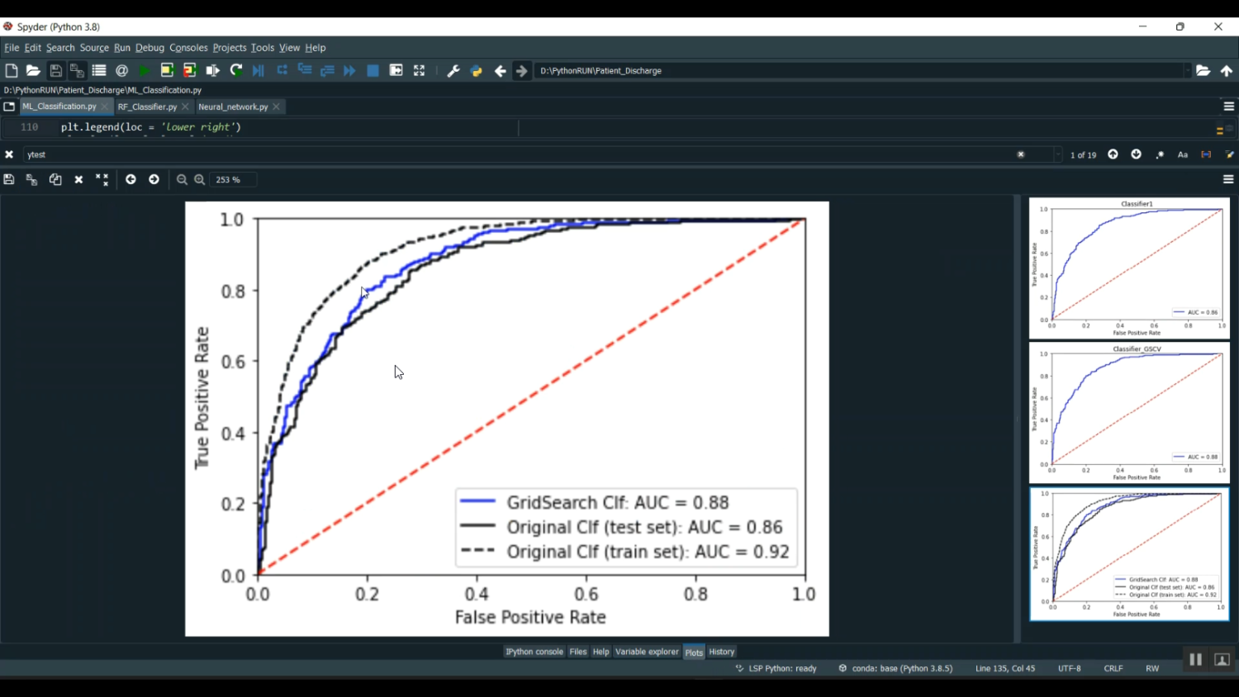Viewport: 1239px width, 697px height.
Task: Click the 253 % zoom level control
Action: click(x=232, y=179)
